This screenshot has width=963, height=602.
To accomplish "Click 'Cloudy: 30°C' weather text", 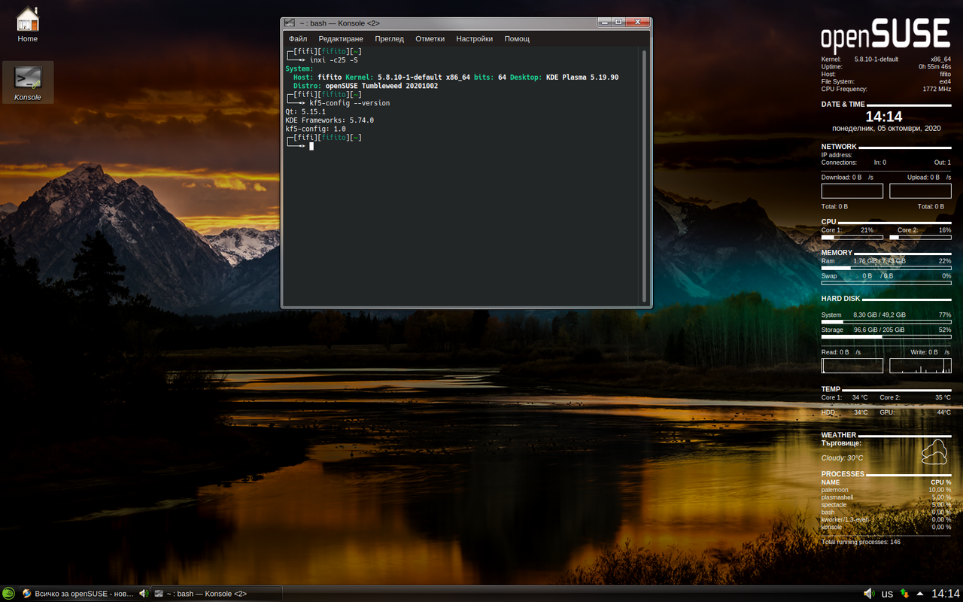I will 842,458.
